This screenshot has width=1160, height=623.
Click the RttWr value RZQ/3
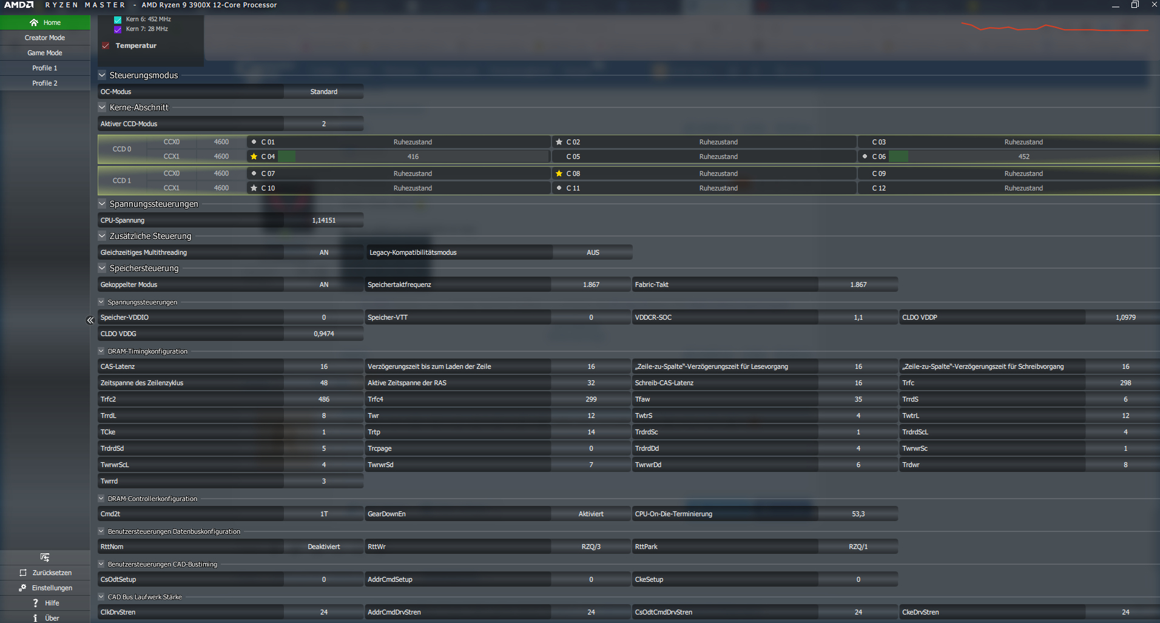tap(591, 547)
